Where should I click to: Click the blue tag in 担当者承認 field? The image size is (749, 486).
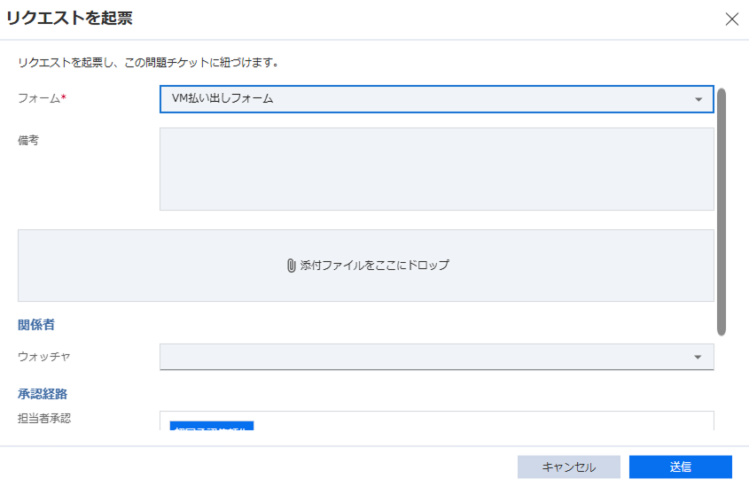tap(212, 426)
